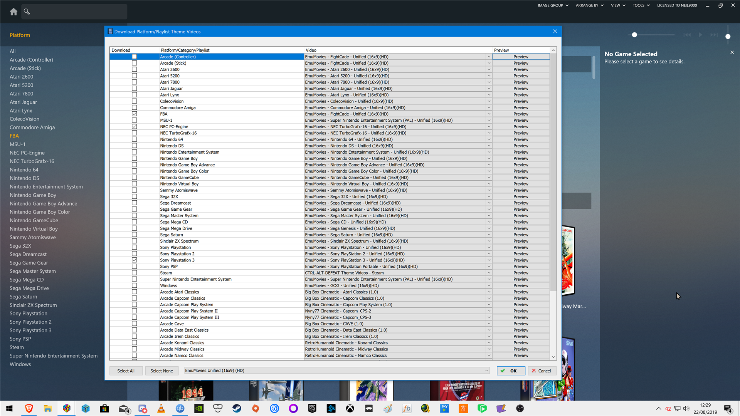The width and height of the screenshot is (740, 416).
Task: Skip to next track in LaunchBox
Action: pos(714,35)
